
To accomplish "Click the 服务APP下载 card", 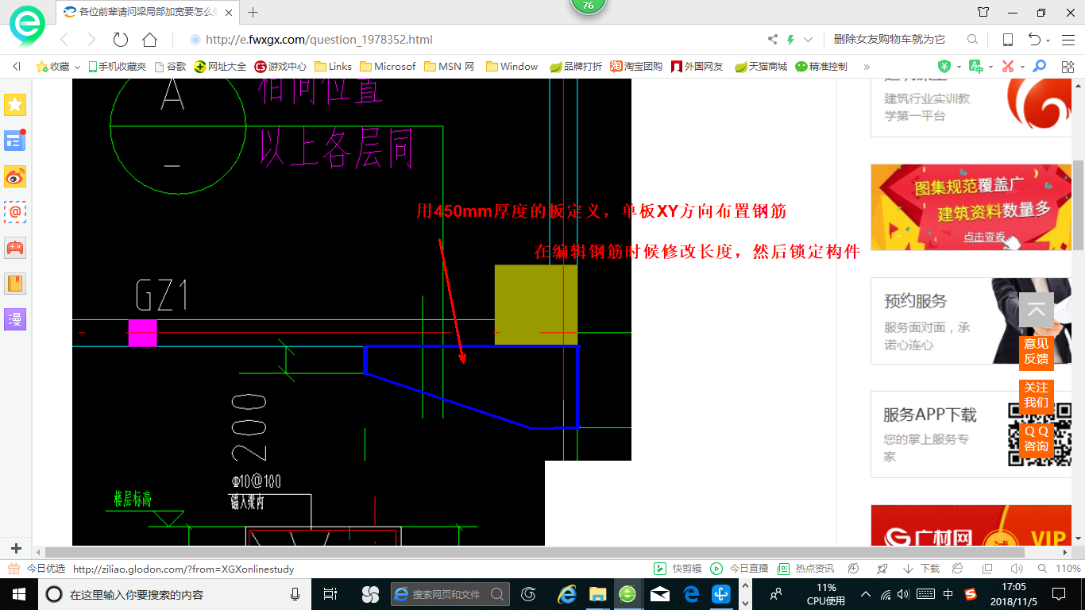I will click(971, 434).
